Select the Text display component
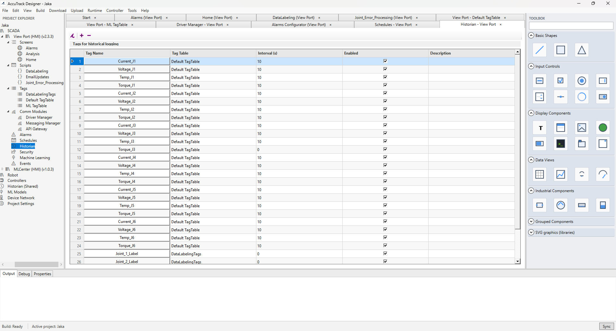Screen dimensions: 616x331 540,128
